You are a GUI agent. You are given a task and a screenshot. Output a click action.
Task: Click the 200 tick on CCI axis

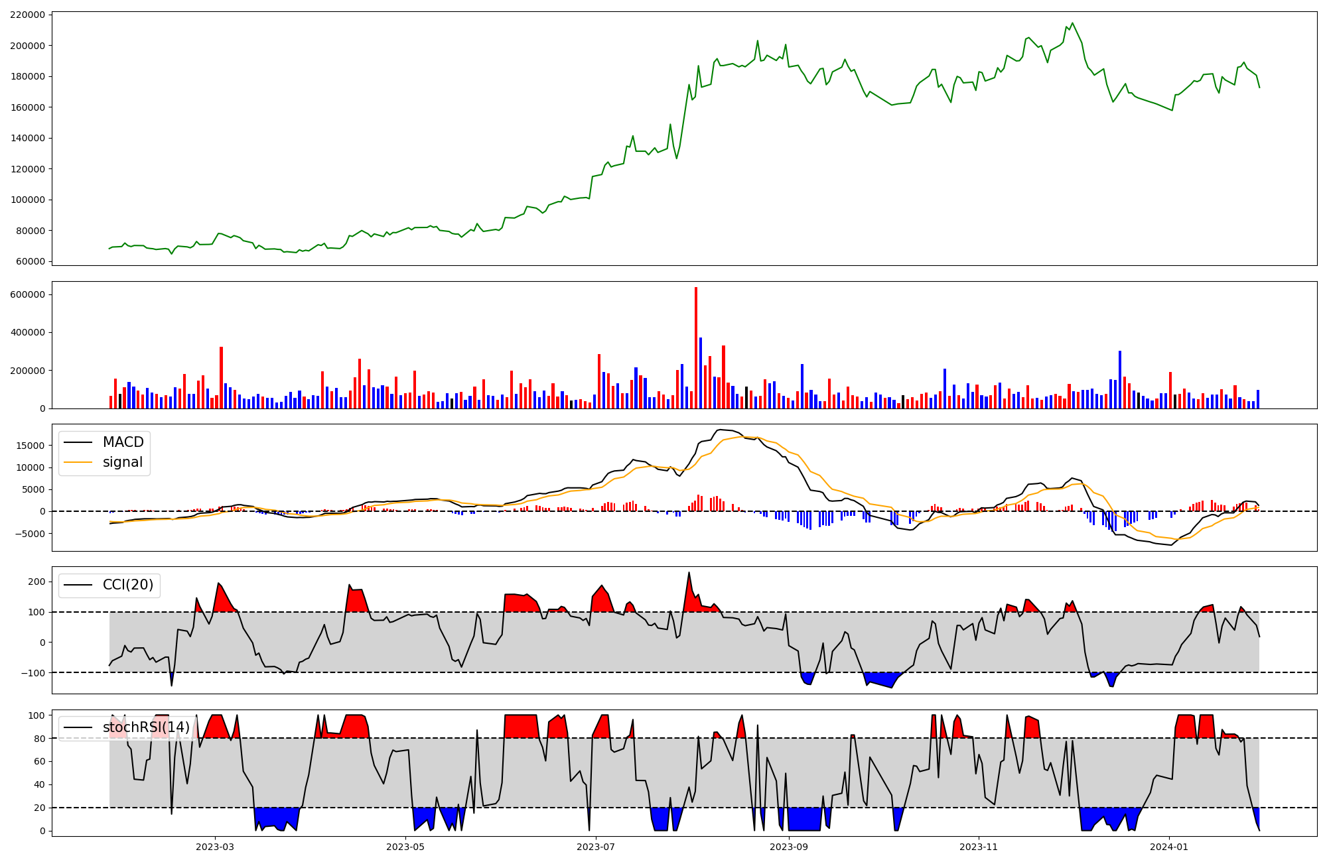pyautogui.click(x=37, y=582)
